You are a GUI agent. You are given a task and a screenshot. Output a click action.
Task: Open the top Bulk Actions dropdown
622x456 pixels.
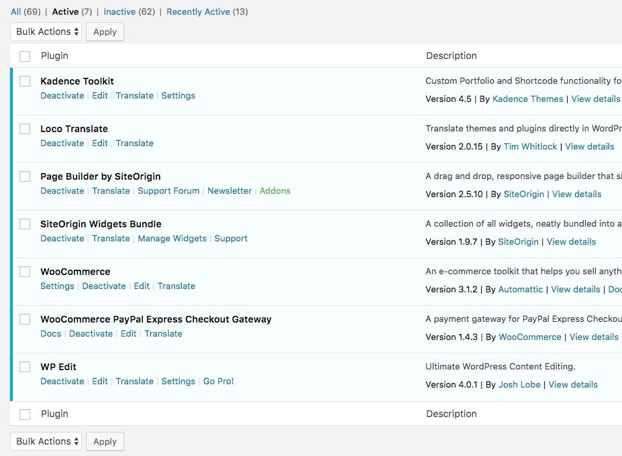point(46,32)
